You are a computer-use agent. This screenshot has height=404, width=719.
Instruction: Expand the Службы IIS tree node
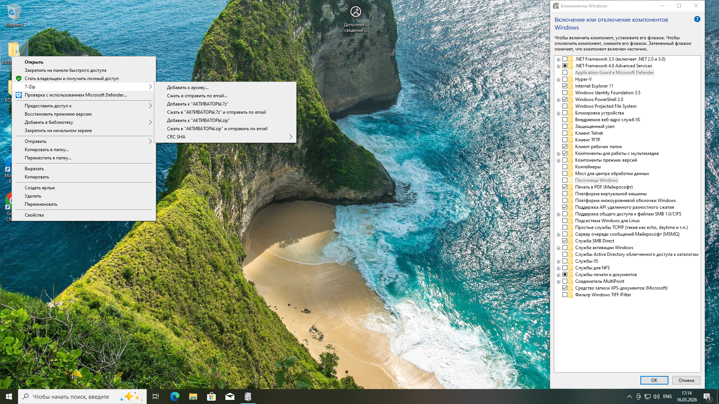[558, 261]
